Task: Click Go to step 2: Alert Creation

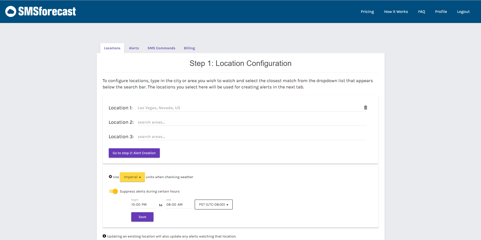Action: point(134,153)
